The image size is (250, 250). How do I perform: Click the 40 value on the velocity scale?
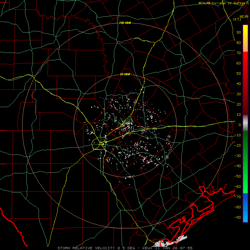(239, 84)
